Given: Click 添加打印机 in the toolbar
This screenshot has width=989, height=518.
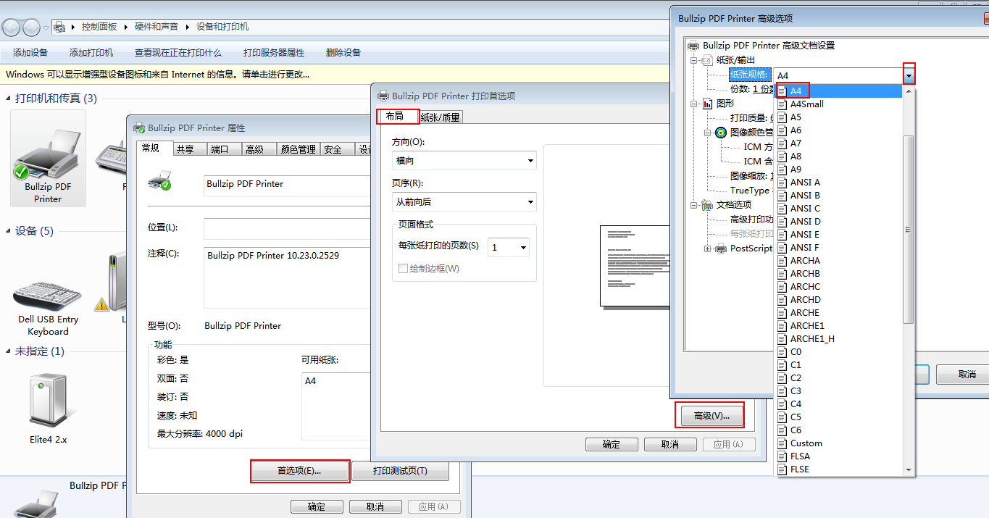Looking at the screenshot, I should pos(91,53).
